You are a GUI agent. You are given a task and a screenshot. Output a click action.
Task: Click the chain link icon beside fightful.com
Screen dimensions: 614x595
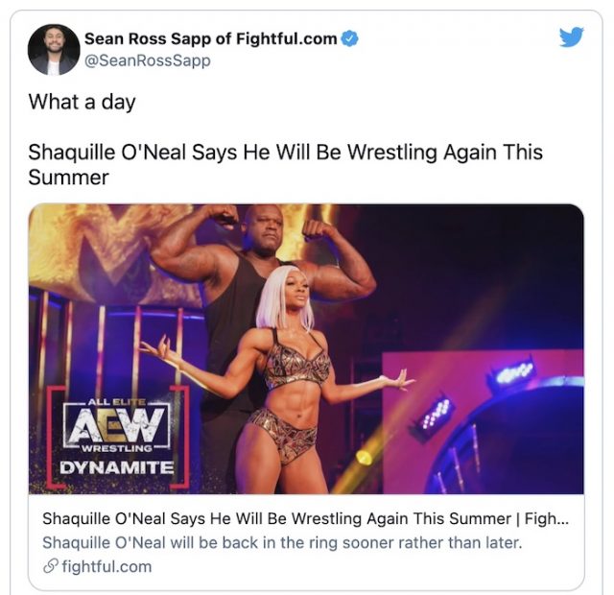pos(51,566)
